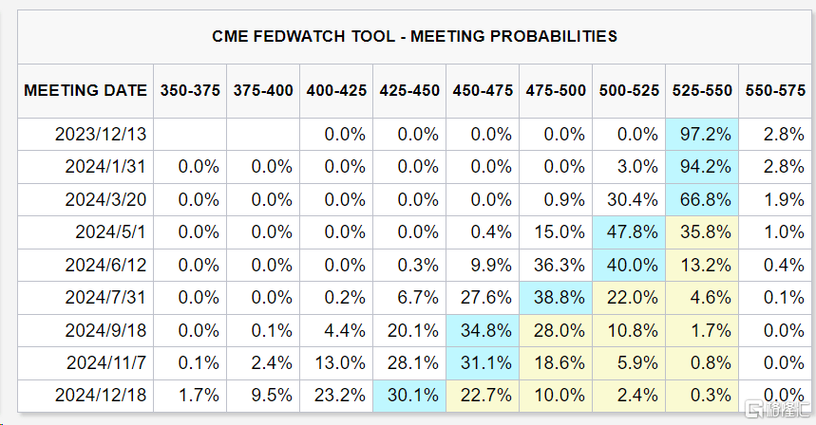Select the 450-475 column header

click(483, 91)
